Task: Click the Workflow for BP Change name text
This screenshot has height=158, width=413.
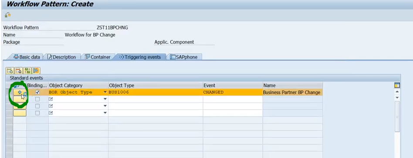Action: point(90,35)
